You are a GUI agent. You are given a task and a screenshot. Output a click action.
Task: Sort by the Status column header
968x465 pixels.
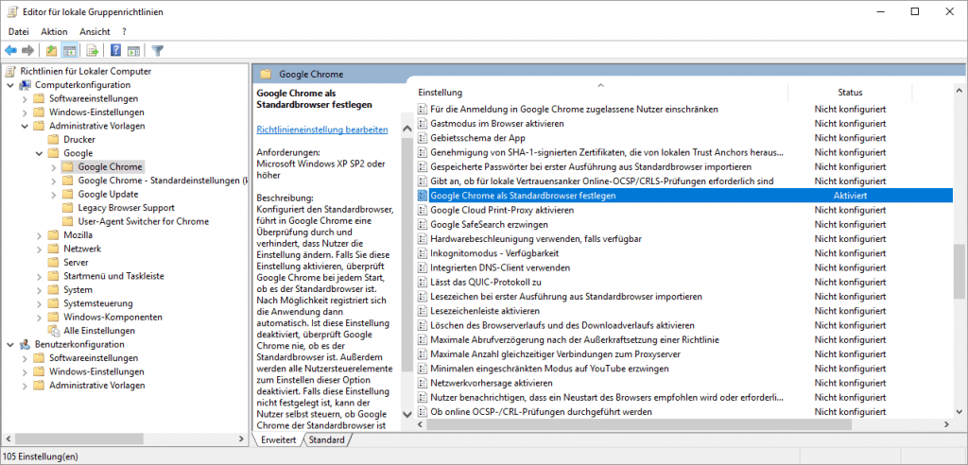click(849, 93)
